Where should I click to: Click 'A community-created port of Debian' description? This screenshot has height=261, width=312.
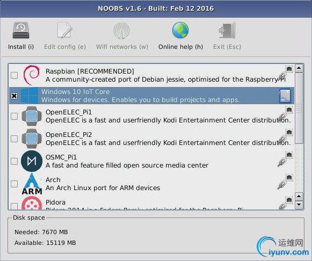165,79
